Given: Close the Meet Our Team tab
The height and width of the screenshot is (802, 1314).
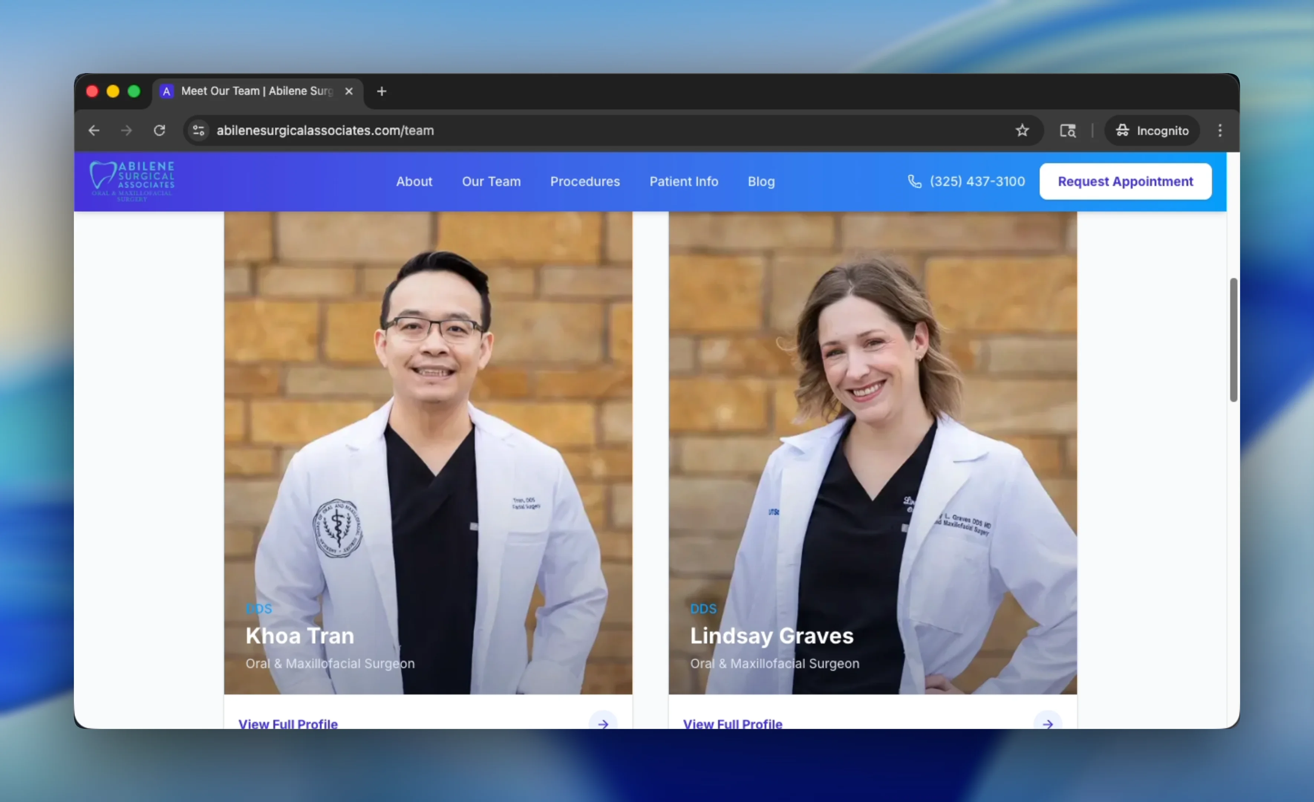Looking at the screenshot, I should tap(349, 91).
